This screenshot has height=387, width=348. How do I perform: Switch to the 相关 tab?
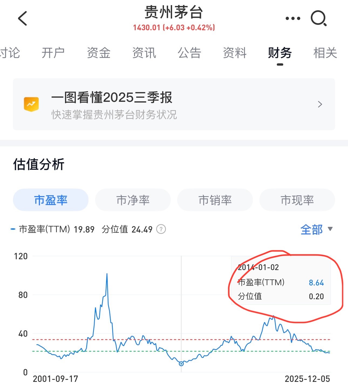(325, 53)
